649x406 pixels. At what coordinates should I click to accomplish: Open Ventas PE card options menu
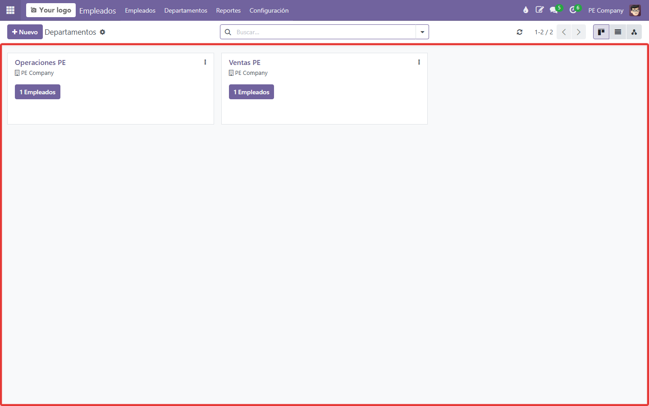coord(419,62)
